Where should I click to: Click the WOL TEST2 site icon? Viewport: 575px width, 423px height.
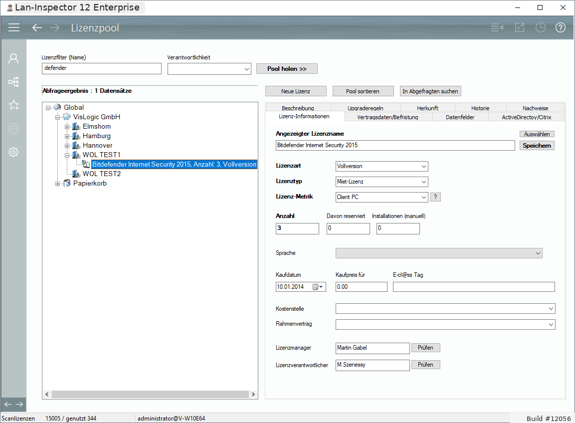tap(76, 174)
